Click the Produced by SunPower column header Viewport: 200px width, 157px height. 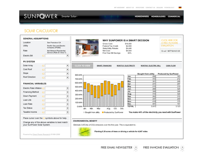168,74
